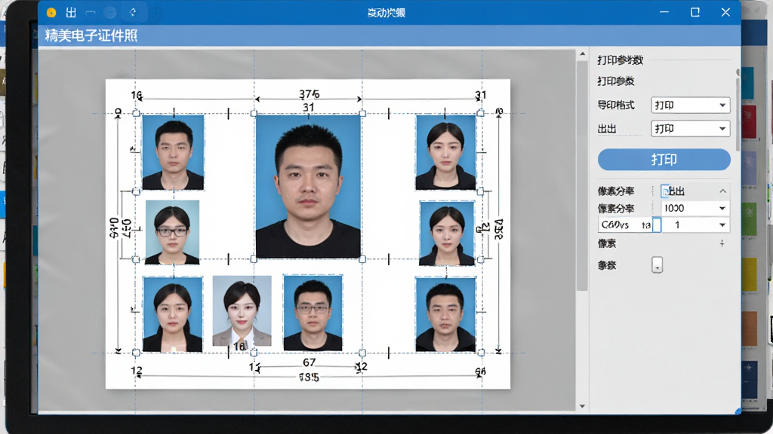Select the bottom-right man's ID photo

point(445,314)
